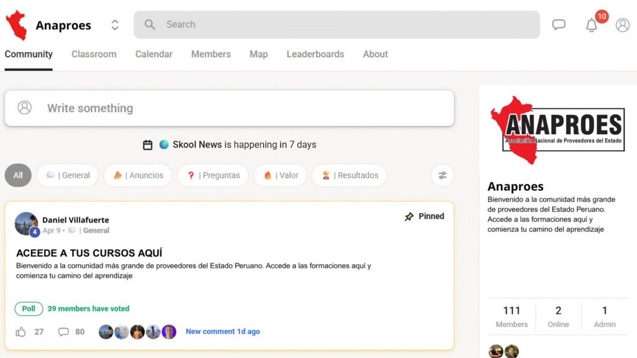View the Leaderboards tab
Image resolution: width=637 pixels, height=358 pixels.
pos(315,54)
